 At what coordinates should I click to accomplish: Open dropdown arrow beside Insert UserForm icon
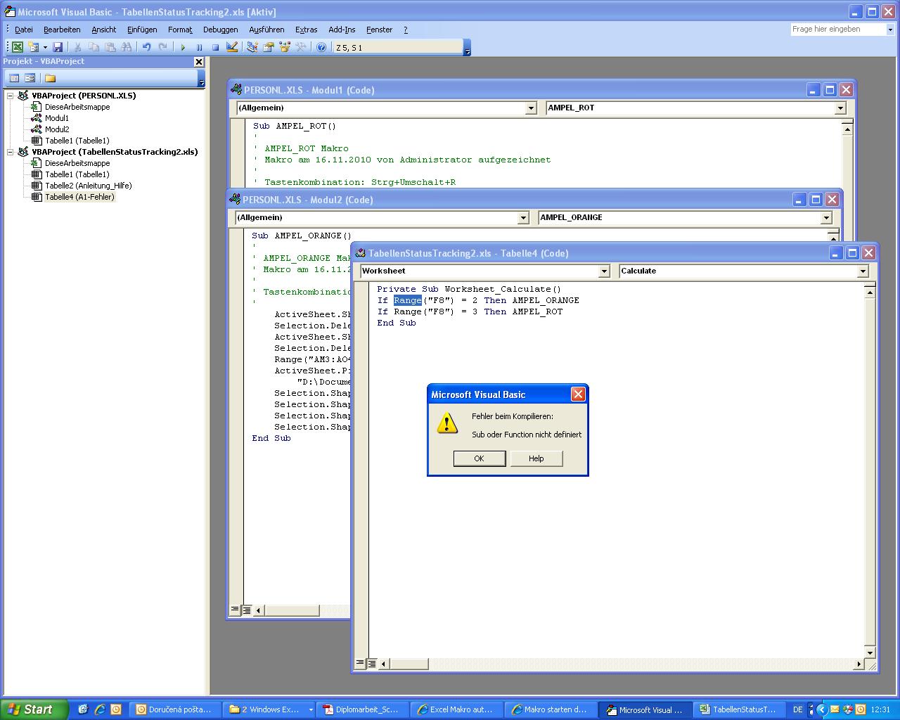pyautogui.click(x=45, y=47)
